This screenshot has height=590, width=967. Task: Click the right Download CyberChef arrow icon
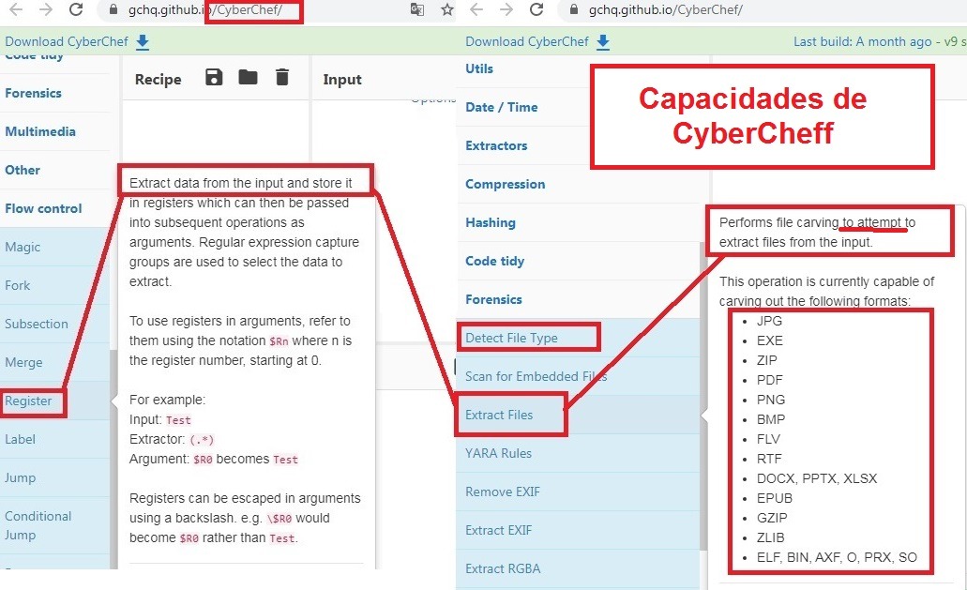(603, 42)
